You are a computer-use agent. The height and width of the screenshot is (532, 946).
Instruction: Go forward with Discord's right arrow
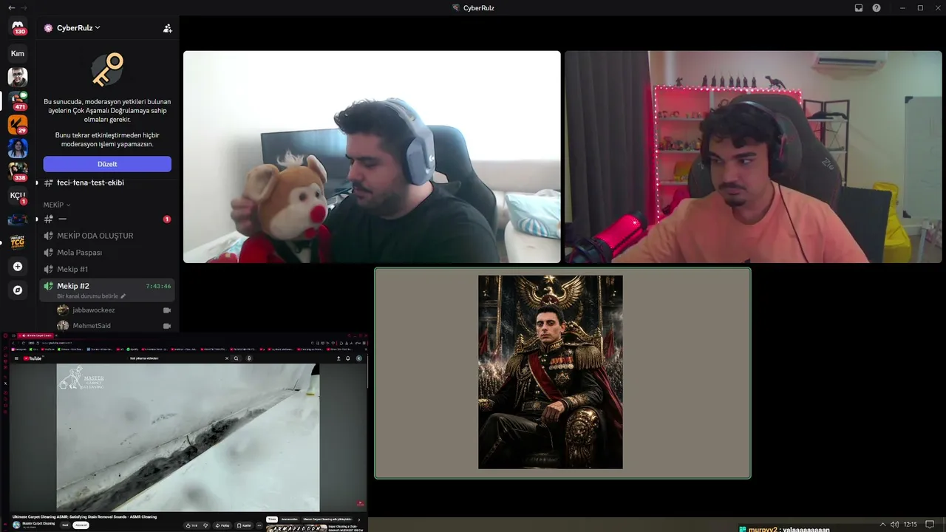pos(24,7)
